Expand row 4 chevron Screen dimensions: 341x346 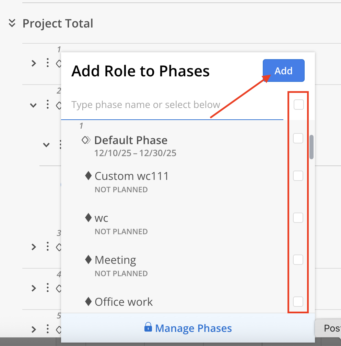coord(34,288)
